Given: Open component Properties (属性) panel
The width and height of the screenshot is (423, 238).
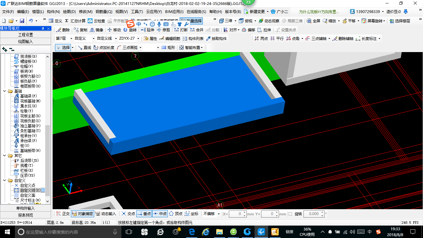Looking at the screenshot, I should 150,39.
